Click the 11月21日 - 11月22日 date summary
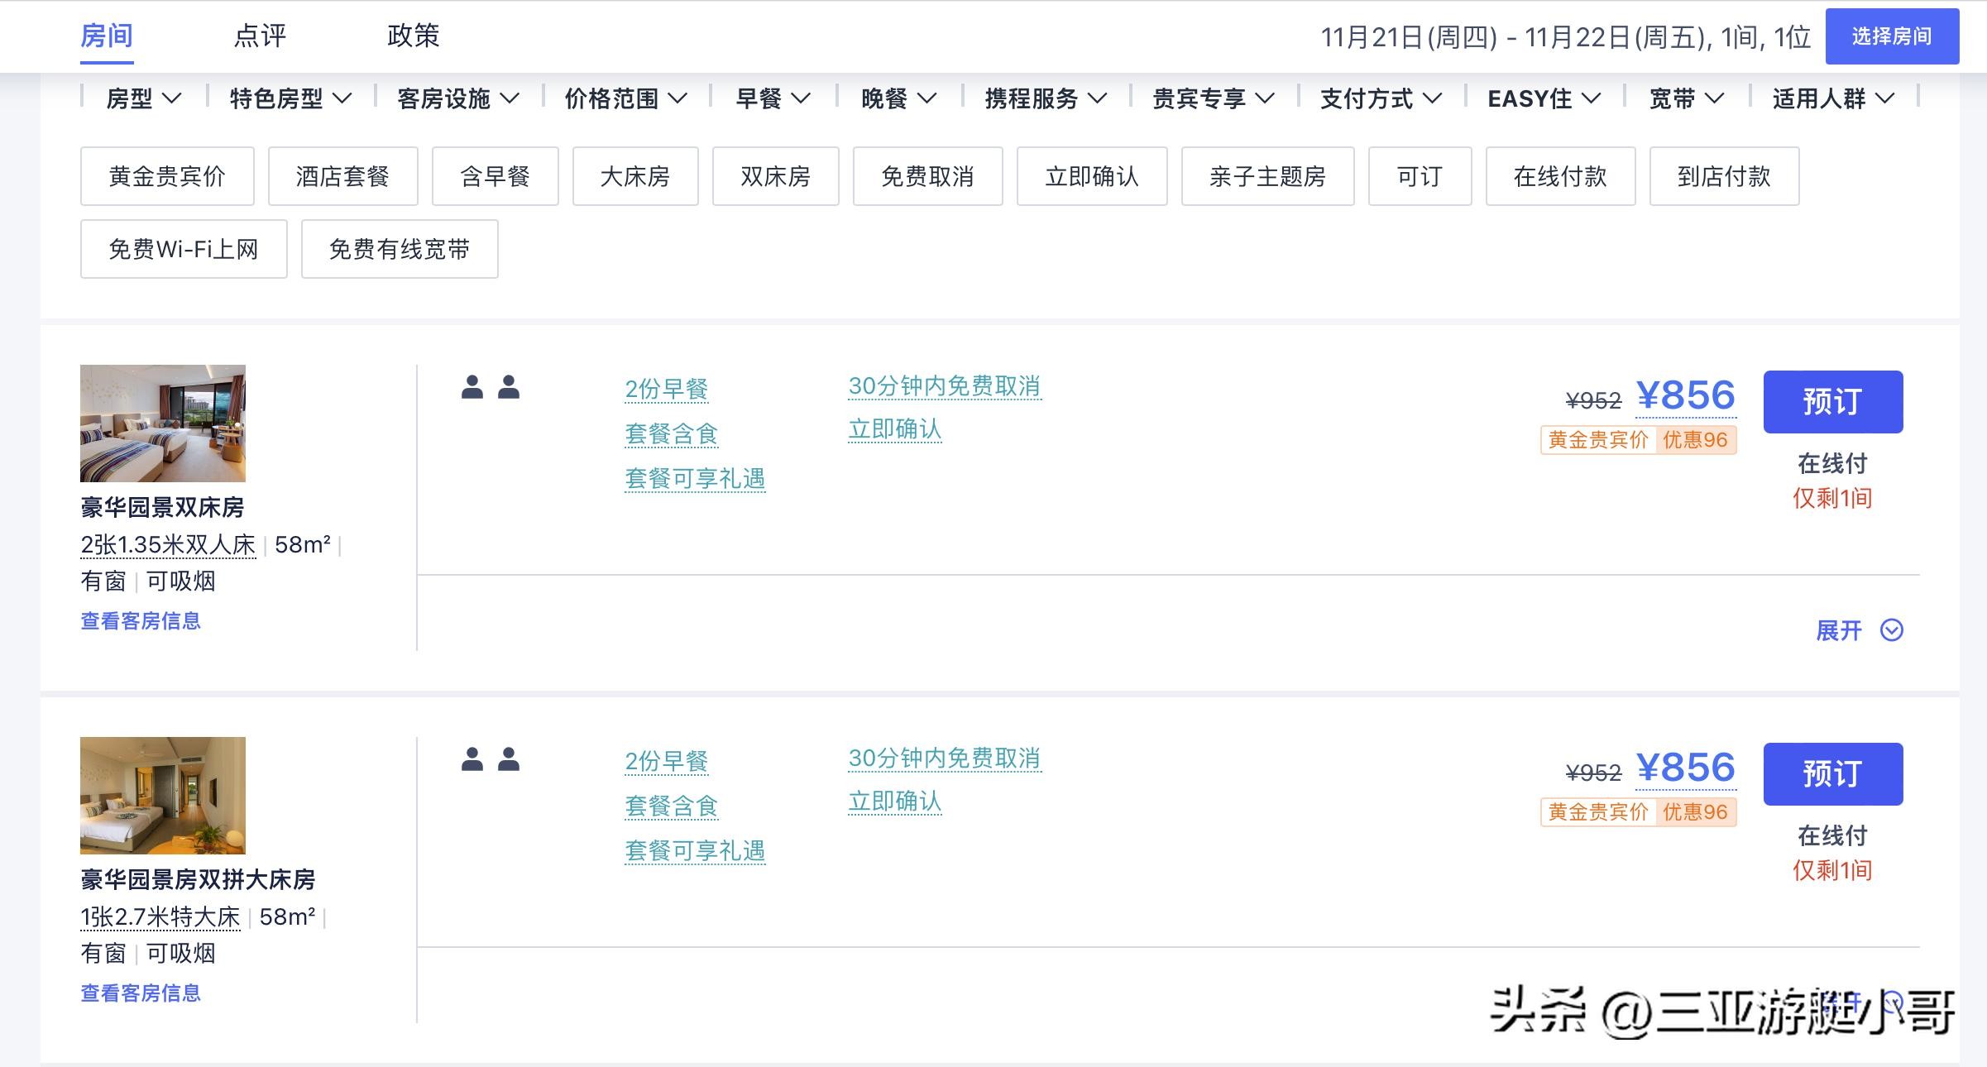1987x1067 pixels. [x=1565, y=37]
